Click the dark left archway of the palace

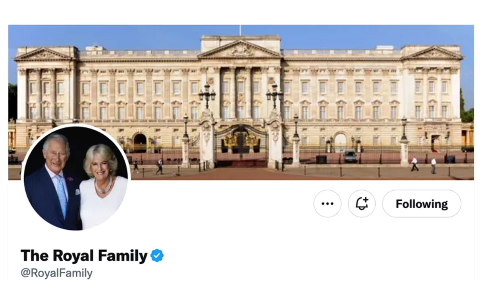140,142
